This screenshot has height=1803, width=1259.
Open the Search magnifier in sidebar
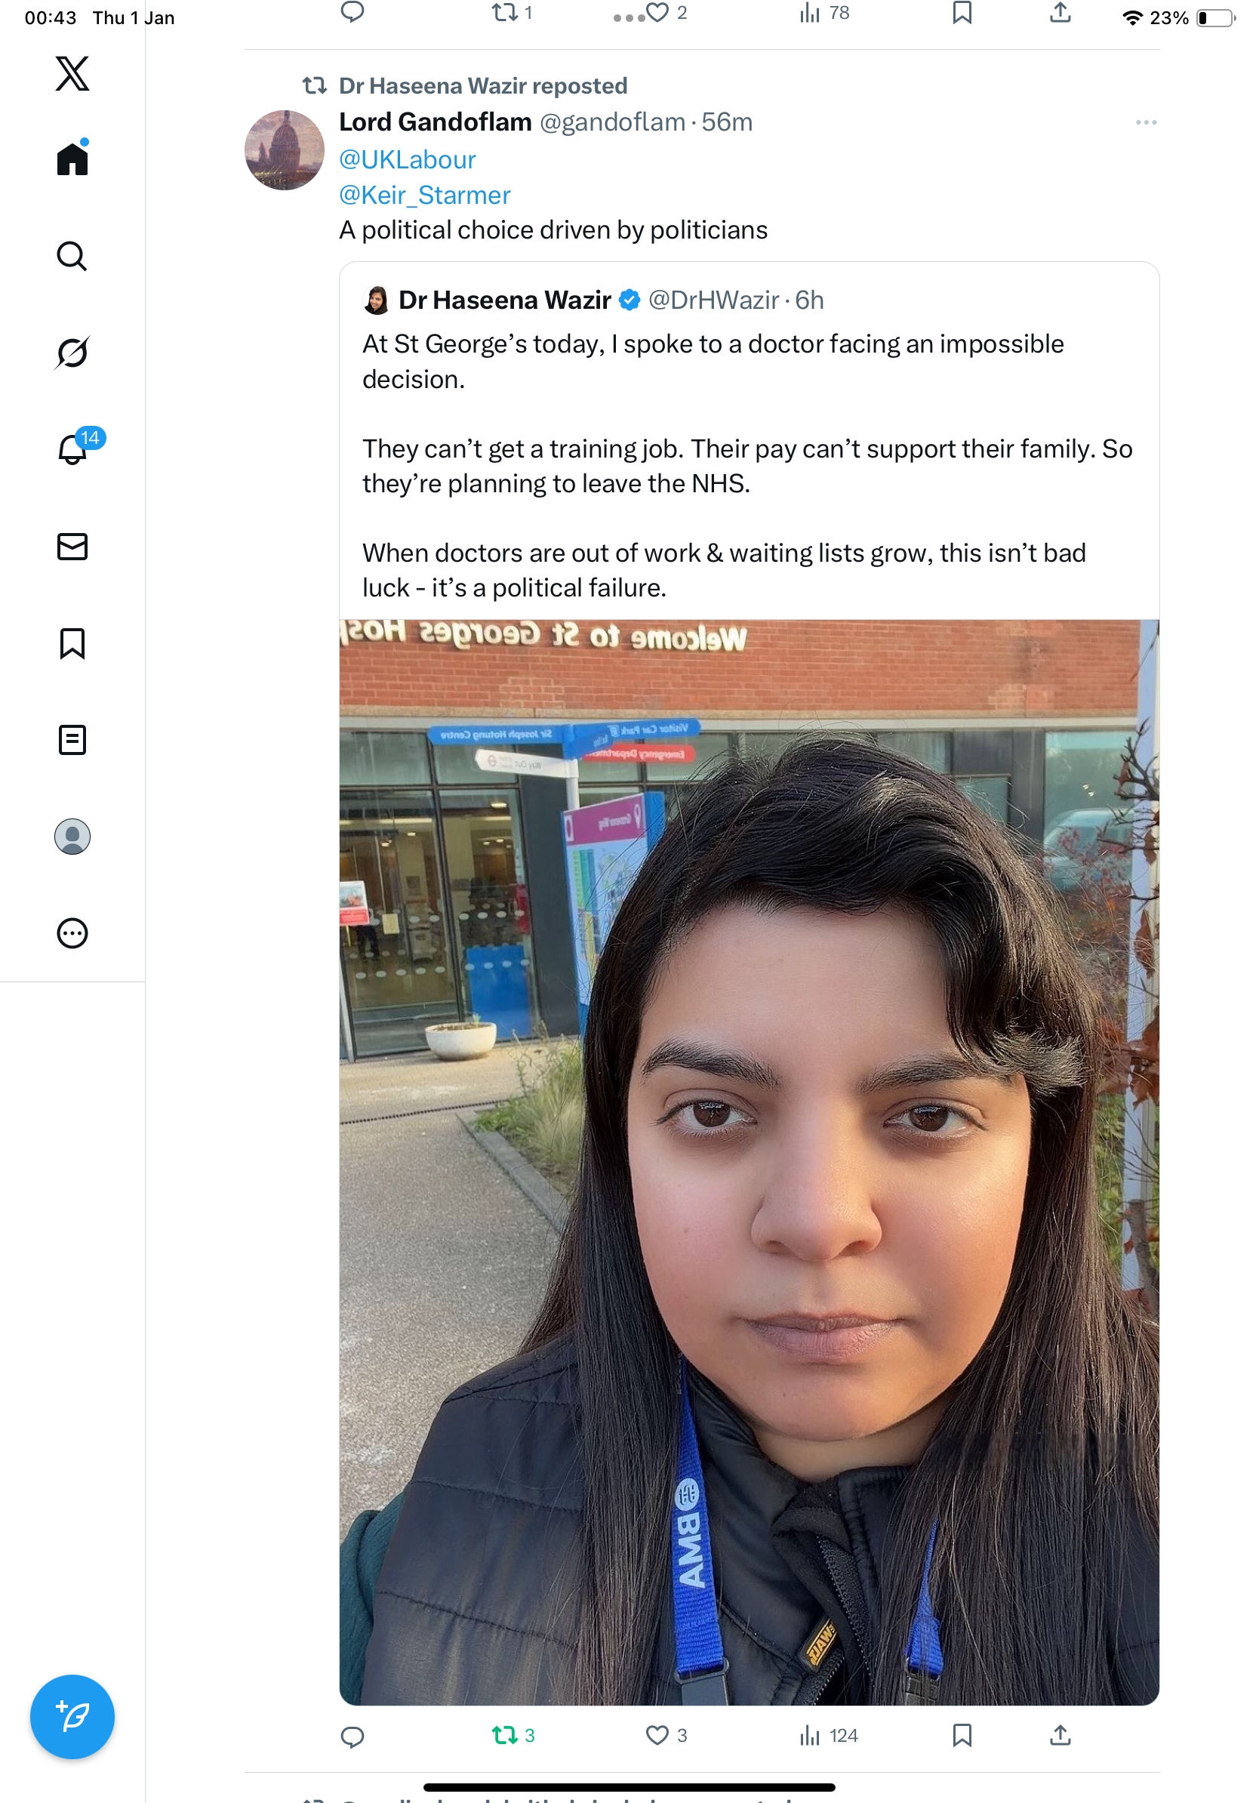point(72,256)
